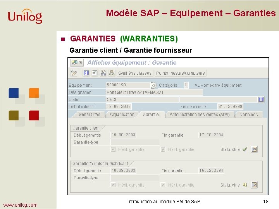Click the Statut field value
This screenshot has height=209, width=279.
(x=142, y=99)
